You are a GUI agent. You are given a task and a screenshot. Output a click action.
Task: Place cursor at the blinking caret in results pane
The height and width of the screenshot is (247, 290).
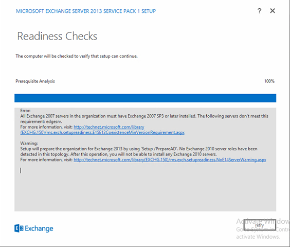[x=21, y=170]
